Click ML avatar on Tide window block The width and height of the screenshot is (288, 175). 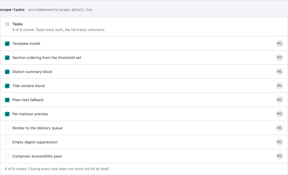(x=280, y=86)
